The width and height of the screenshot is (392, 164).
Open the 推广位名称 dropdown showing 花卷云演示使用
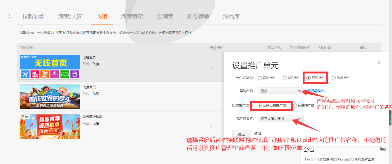click(281, 119)
